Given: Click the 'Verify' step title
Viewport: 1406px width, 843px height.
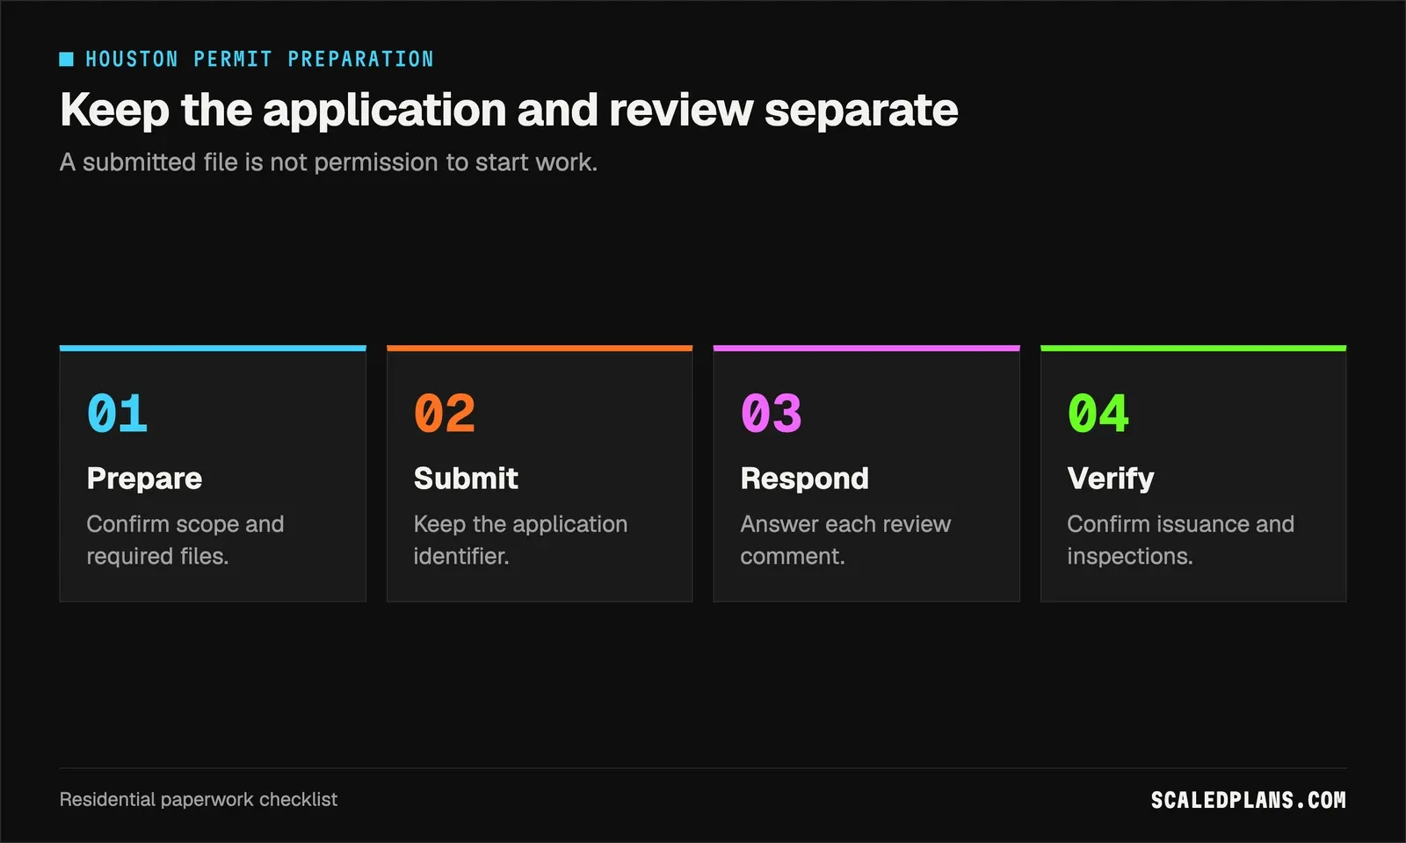Looking at the screenshot, I should click(x=1111, y=479).
